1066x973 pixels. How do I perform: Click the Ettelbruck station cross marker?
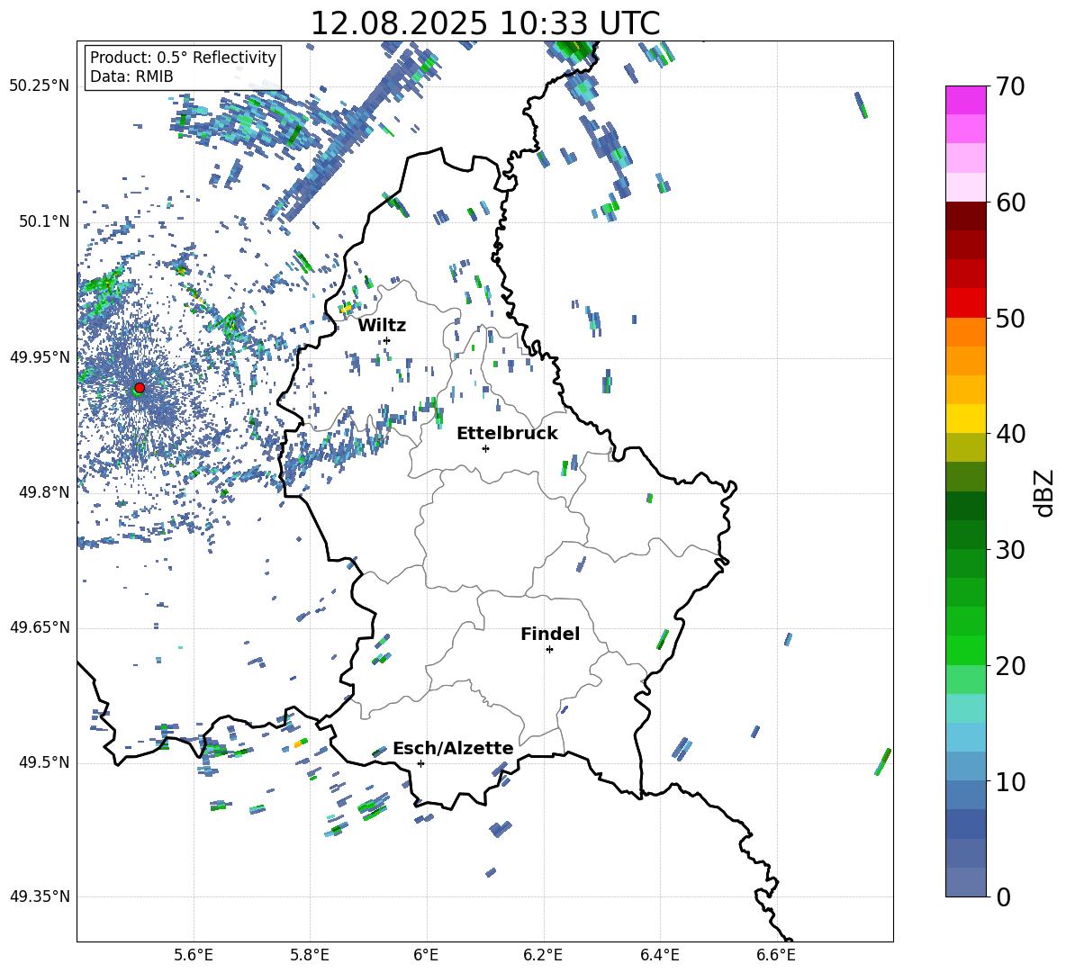pos(485,448)
